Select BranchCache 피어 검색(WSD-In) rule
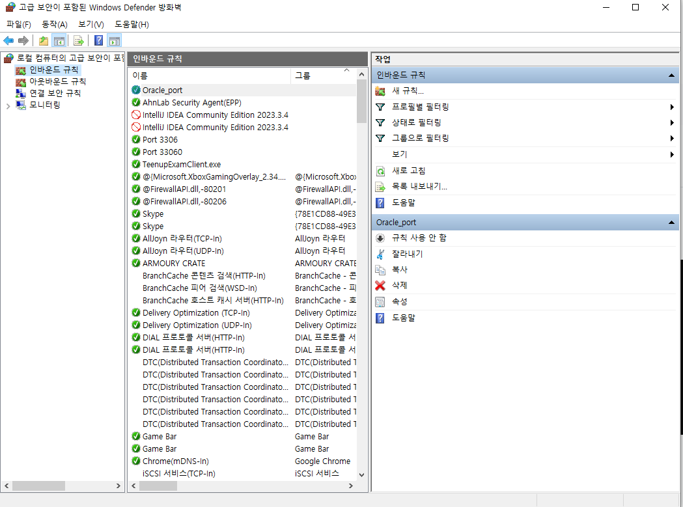The width and height of the screenshot is (683, 507). click(x=199, y=288)
